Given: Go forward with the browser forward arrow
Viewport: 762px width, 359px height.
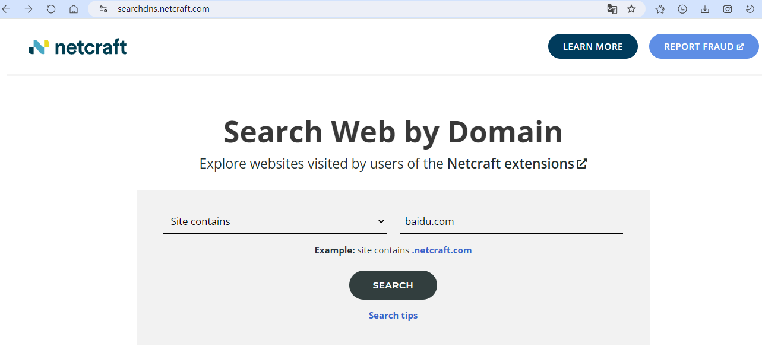Looking at the screenshot, I should coord(28,9).
